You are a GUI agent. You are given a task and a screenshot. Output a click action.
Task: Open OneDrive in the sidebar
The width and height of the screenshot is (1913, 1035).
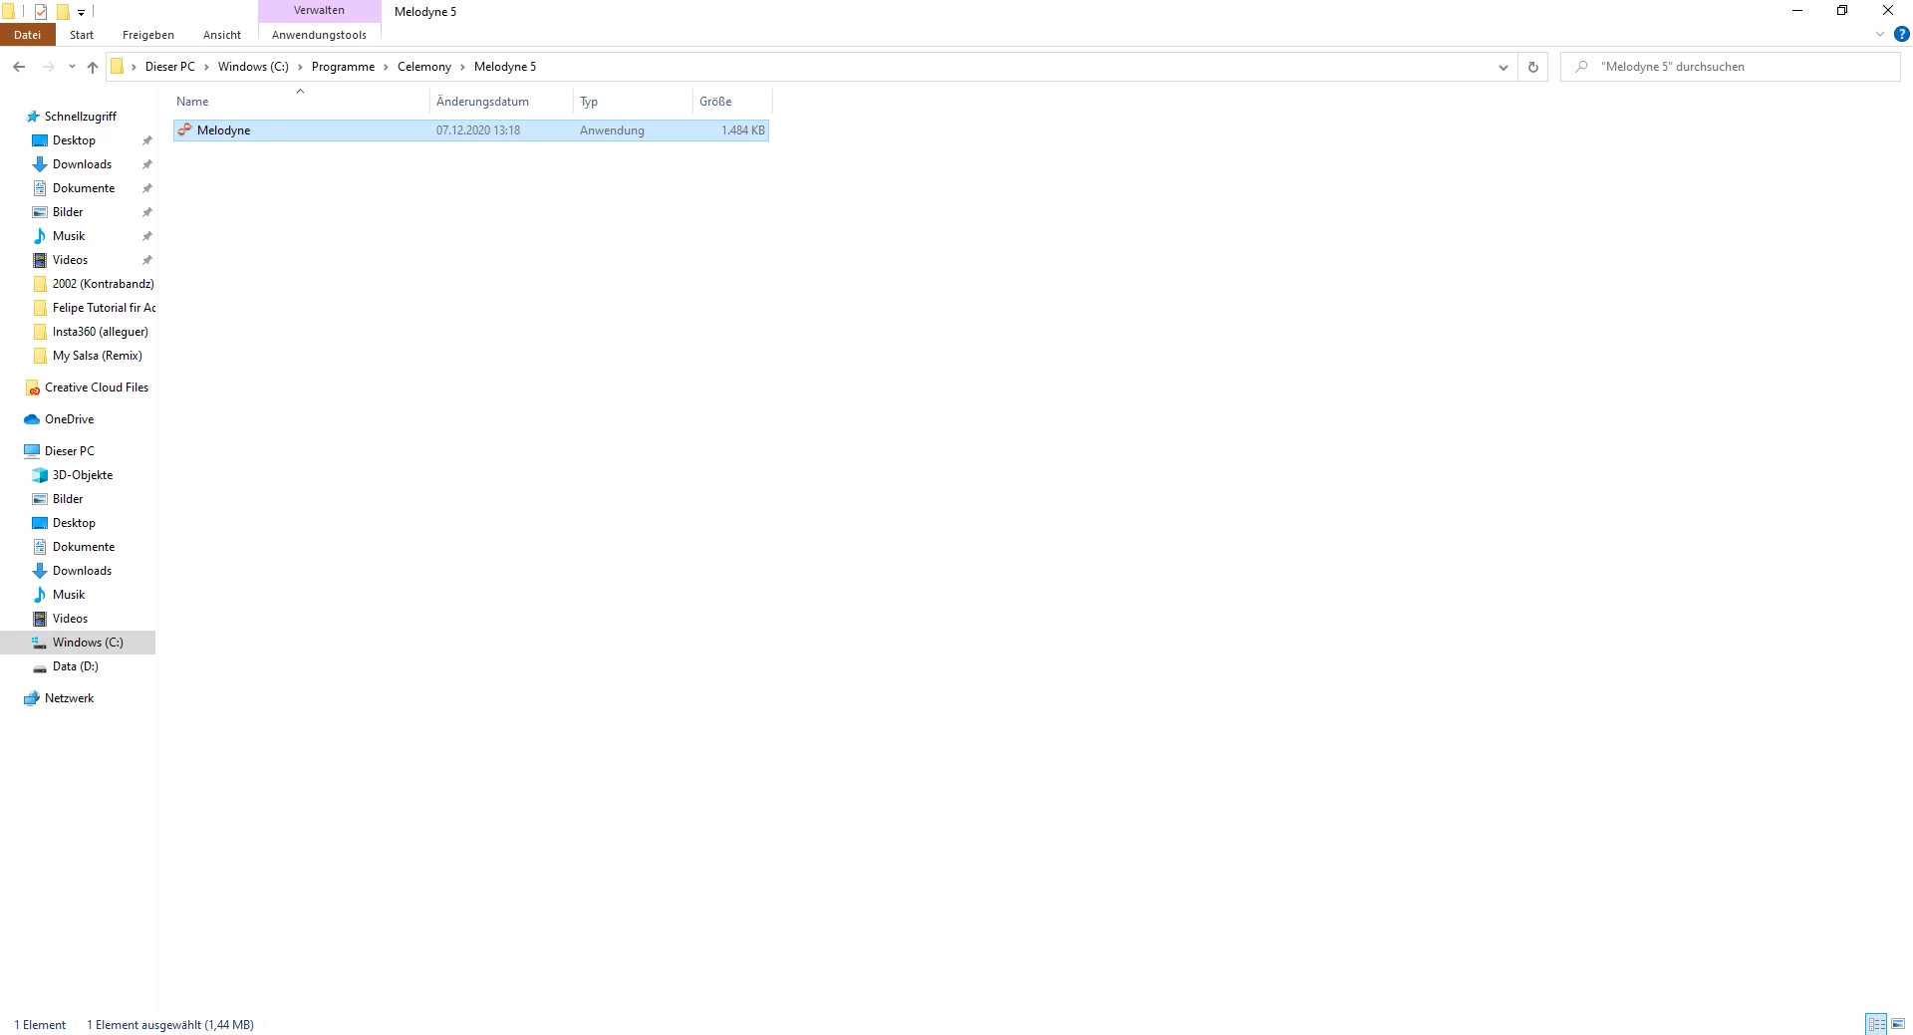(x=69, y=419)
